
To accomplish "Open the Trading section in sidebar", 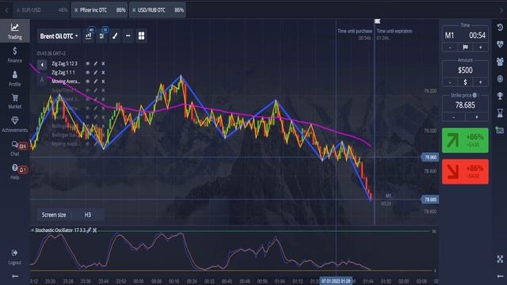I will 15,31.
